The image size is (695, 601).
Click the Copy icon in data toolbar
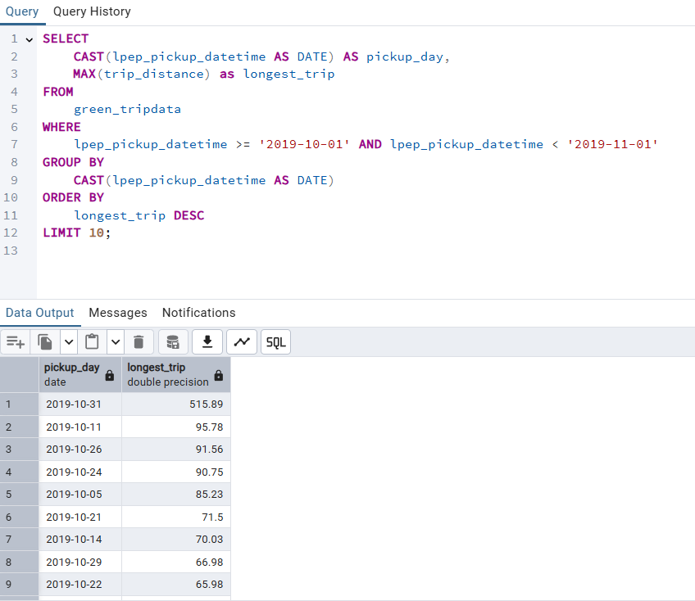[45, 342]
